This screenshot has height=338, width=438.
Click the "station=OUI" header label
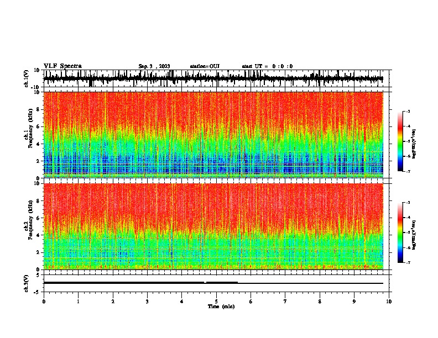pos(205,66)
